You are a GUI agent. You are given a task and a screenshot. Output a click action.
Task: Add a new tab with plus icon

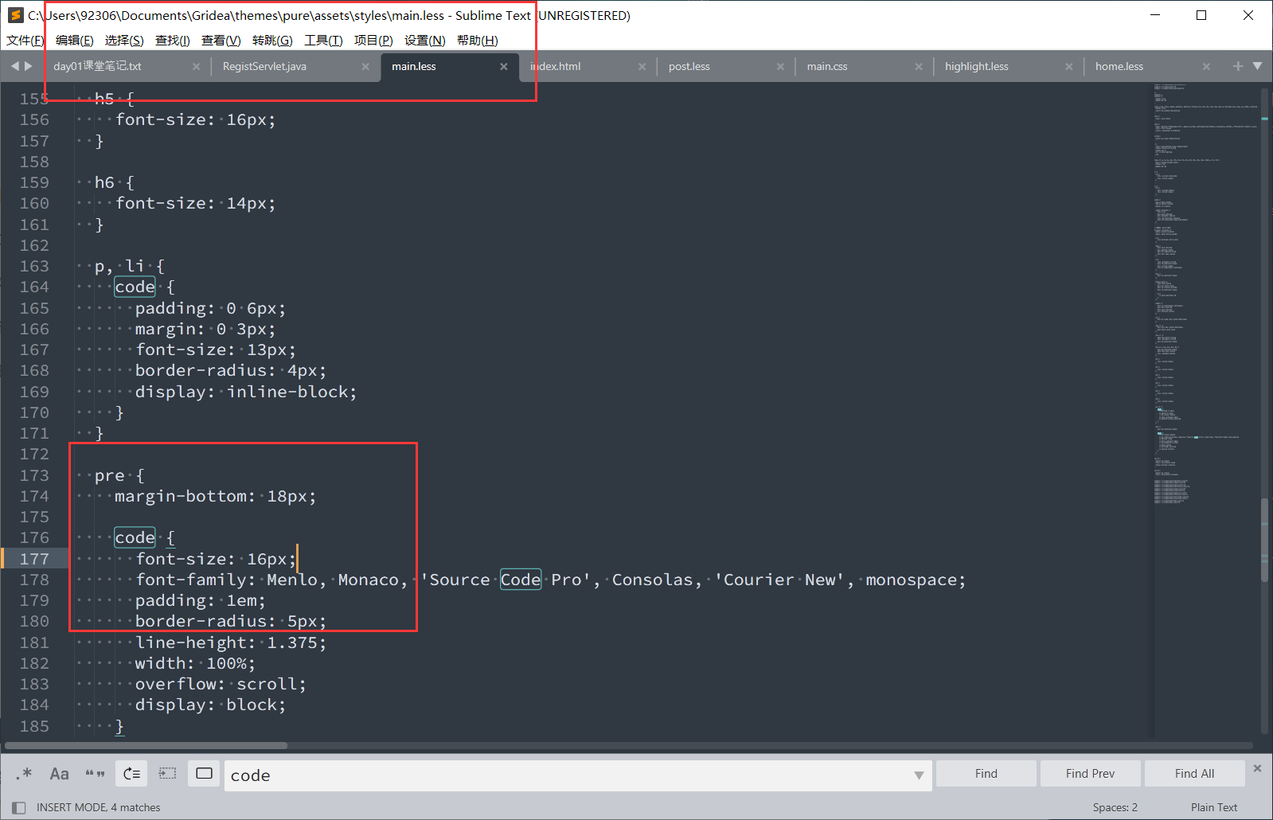(1238, 66)
